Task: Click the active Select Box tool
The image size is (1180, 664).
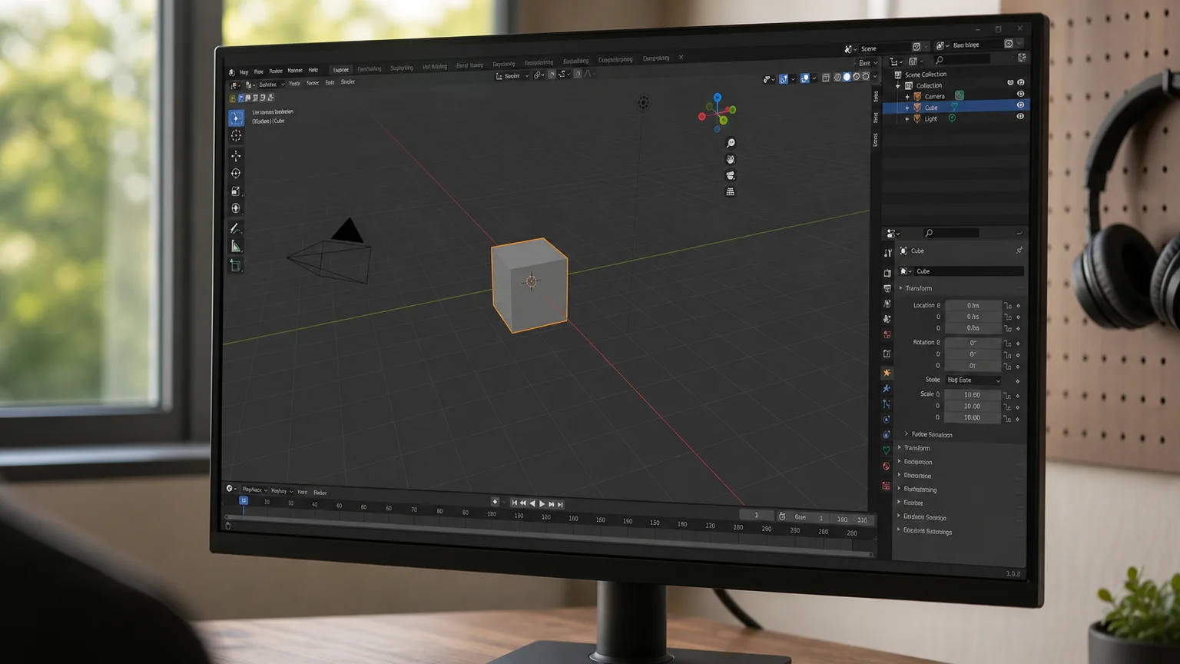Action: coord(236,118)
